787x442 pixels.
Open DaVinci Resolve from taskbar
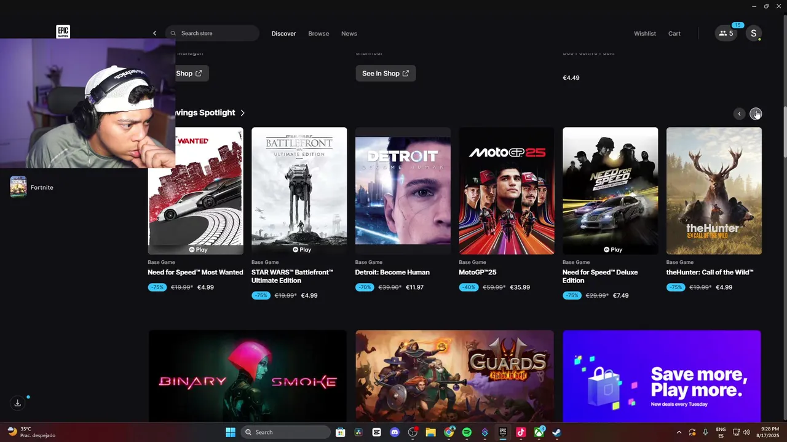[x=358, y=432]
